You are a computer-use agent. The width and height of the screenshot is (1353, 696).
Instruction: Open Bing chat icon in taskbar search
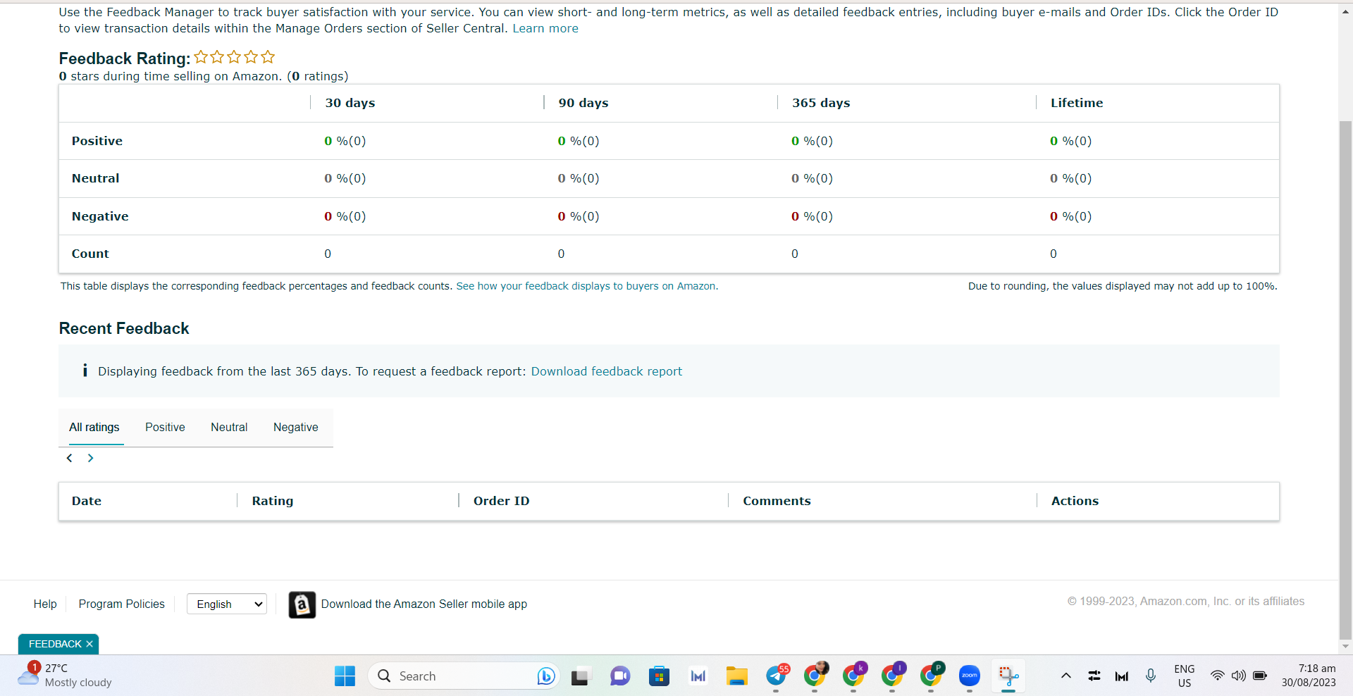(x=545, y=676)
